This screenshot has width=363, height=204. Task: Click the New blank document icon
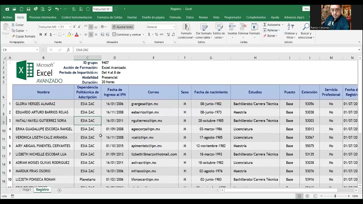pyautogui.click(x=21, y=9)
